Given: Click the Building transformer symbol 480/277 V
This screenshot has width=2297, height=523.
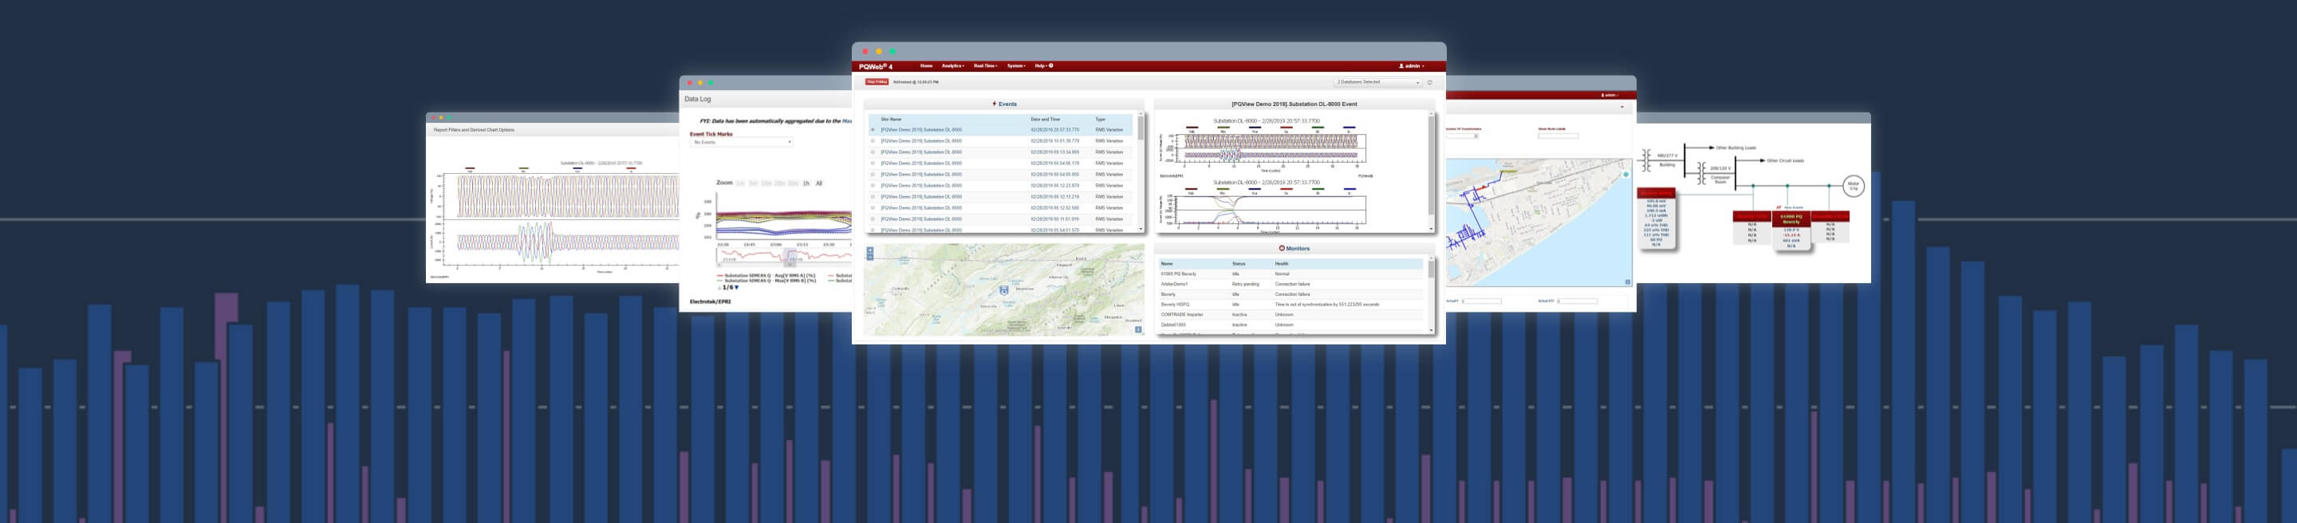Looking at the screenshot, I should (x=1645, y=159).
